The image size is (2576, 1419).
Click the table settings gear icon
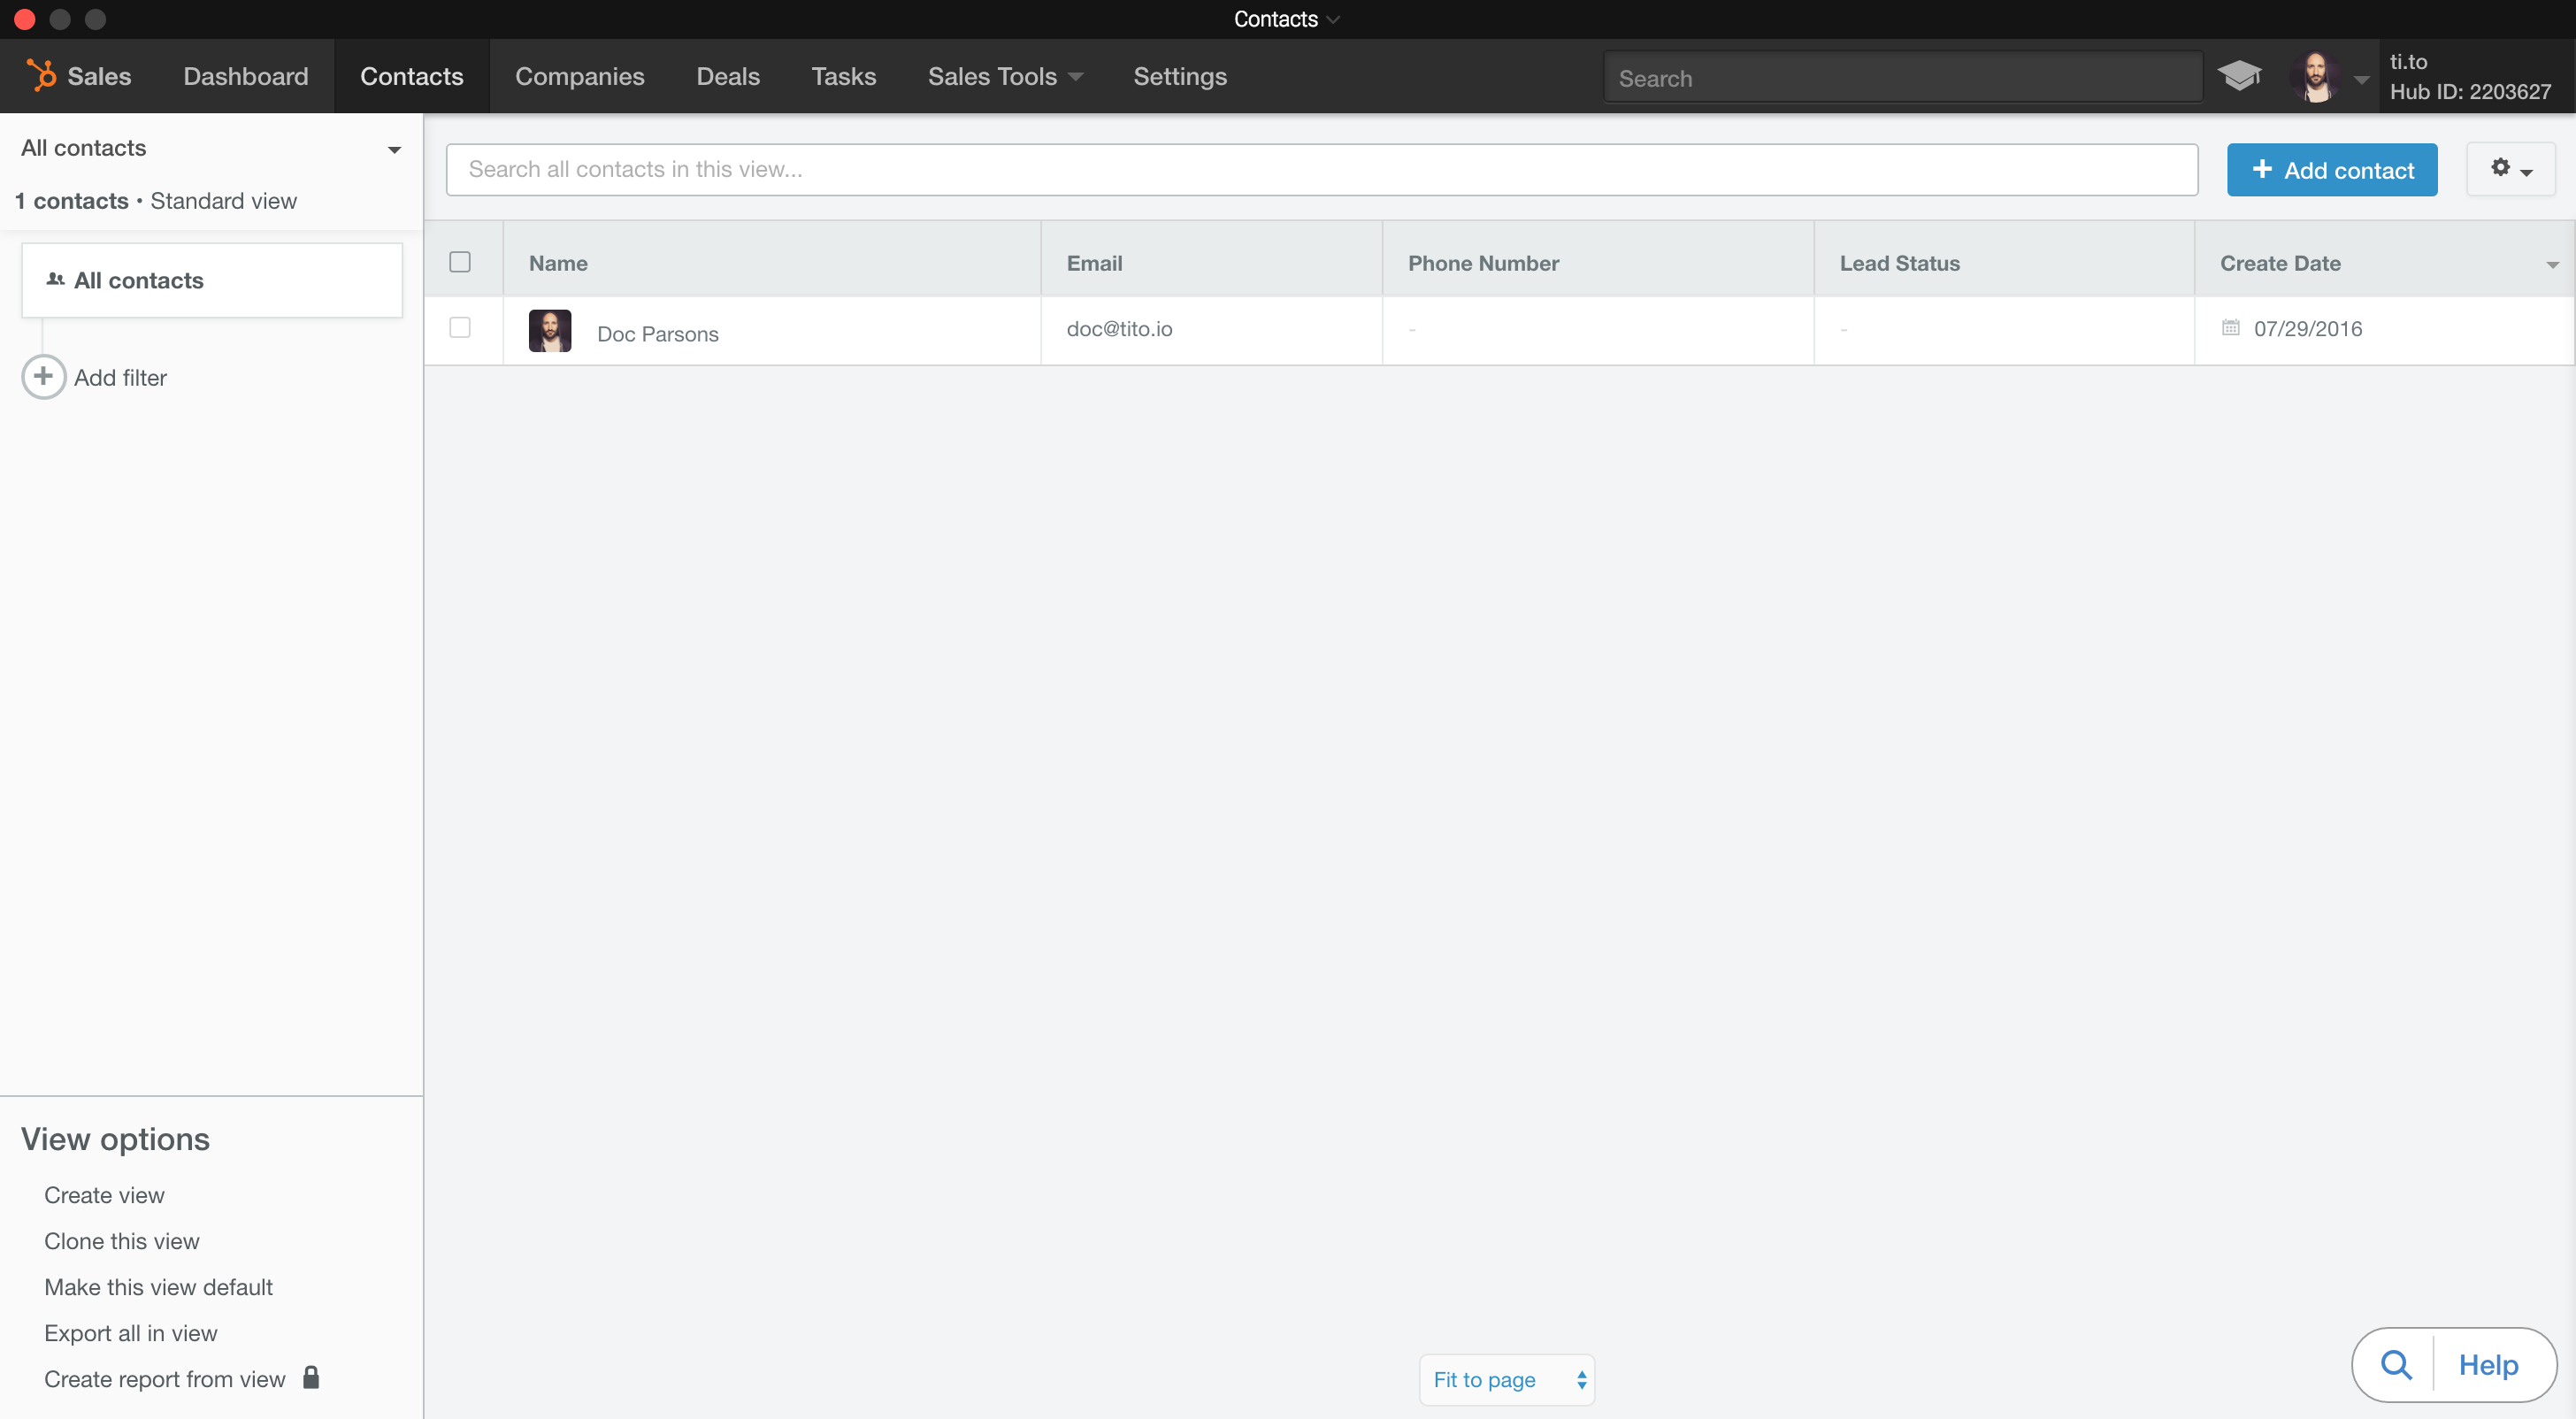click(x=2500, y=168)
